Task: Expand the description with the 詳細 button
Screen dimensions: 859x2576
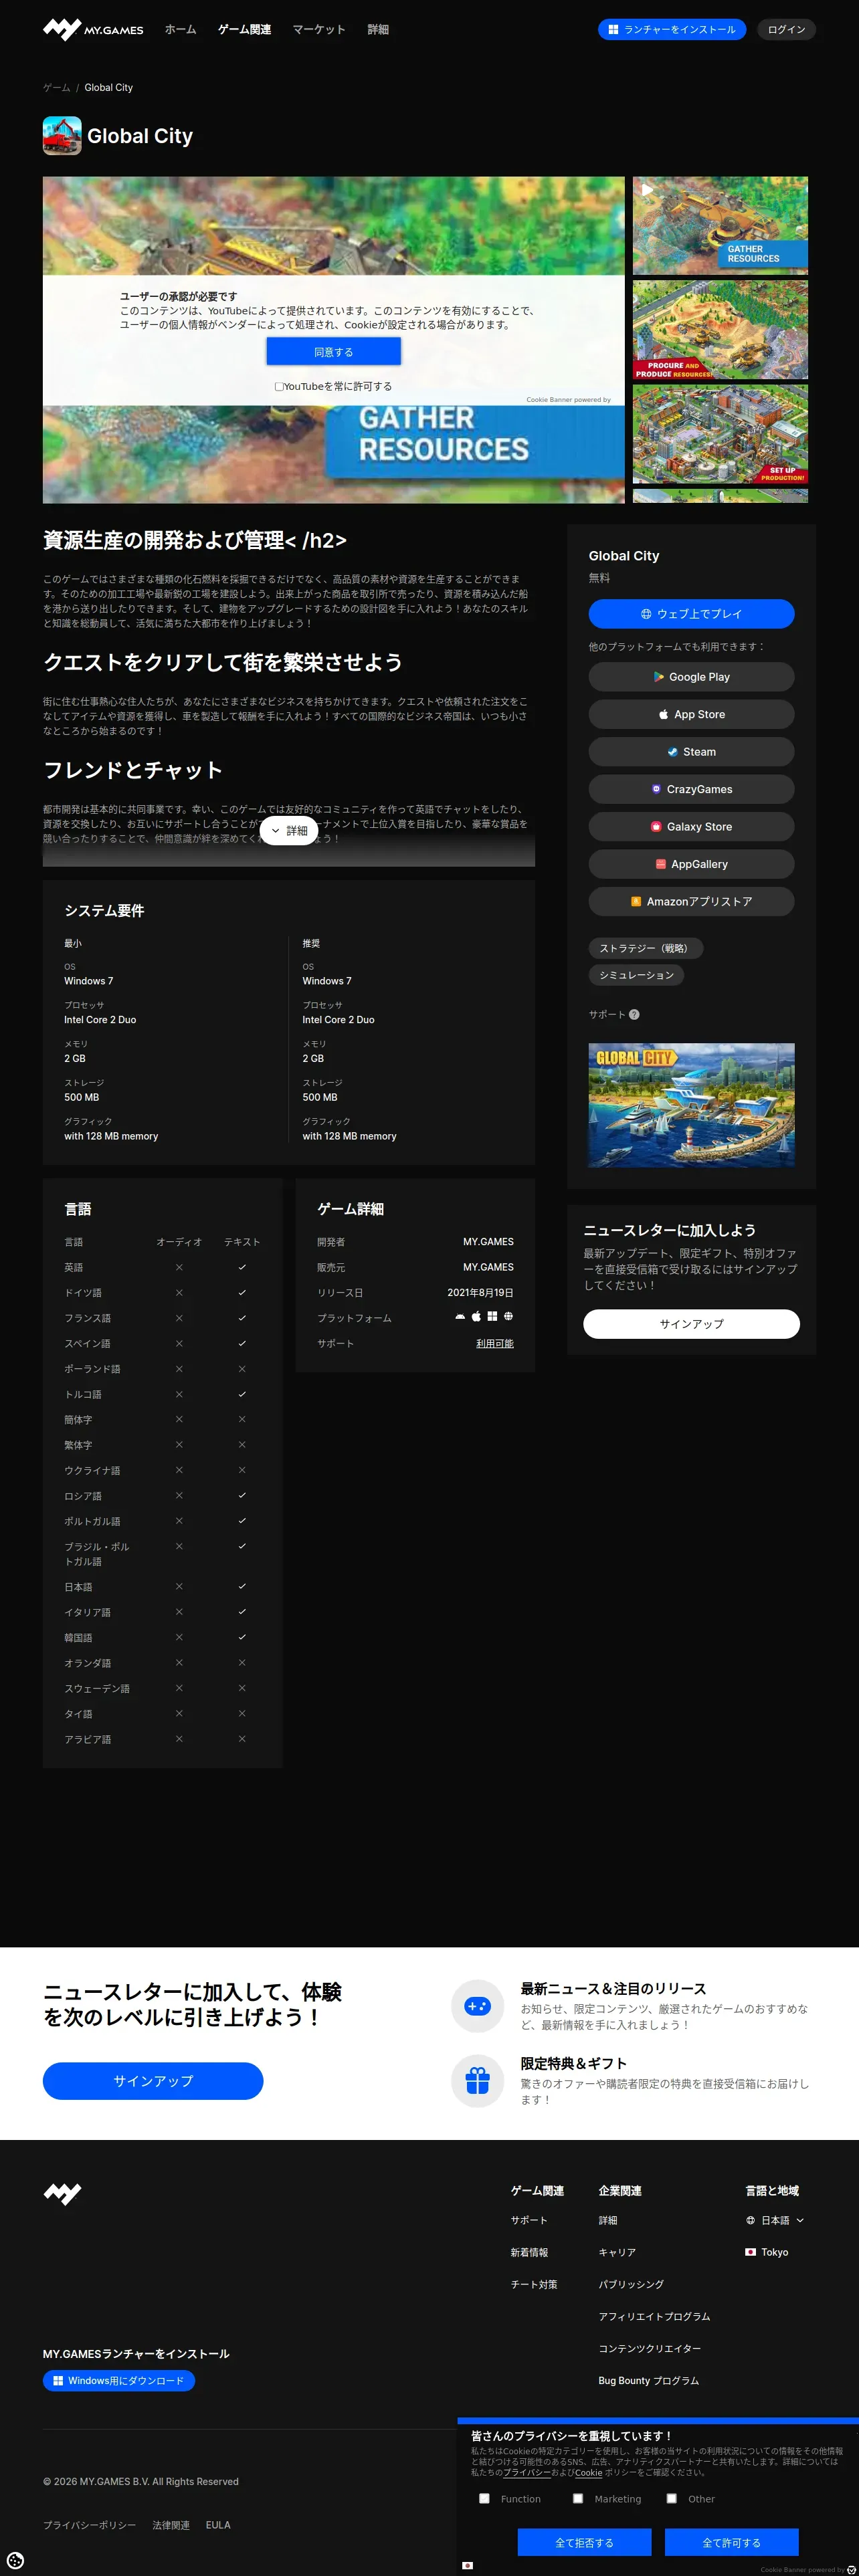Action: pyautogui.click(x=289, y=831)
